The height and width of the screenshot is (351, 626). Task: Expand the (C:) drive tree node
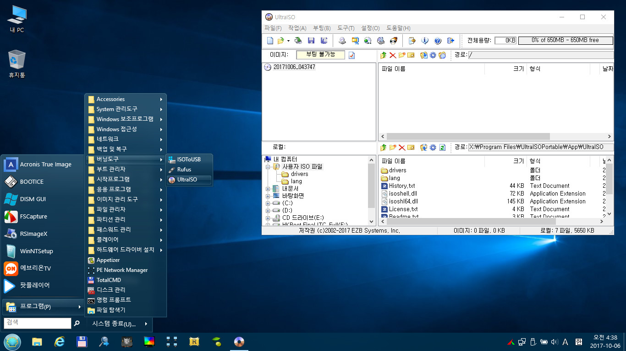point(268,203)
